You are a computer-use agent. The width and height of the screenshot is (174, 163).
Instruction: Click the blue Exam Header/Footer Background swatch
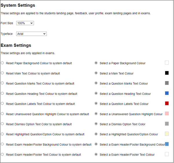[x=167, y=144]
